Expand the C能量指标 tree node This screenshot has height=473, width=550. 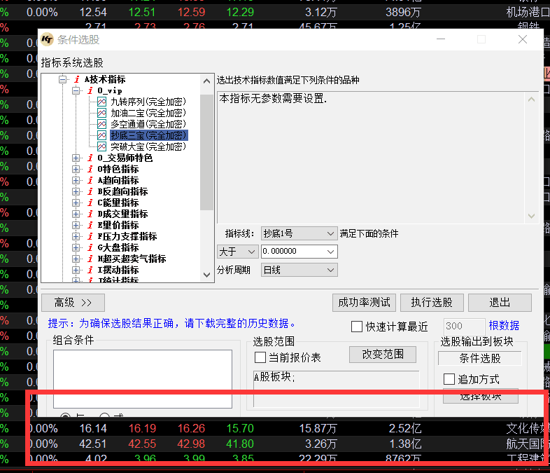tap(76, 203)
